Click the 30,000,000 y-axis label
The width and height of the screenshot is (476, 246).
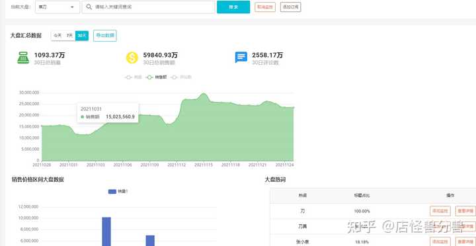point(29,93)
